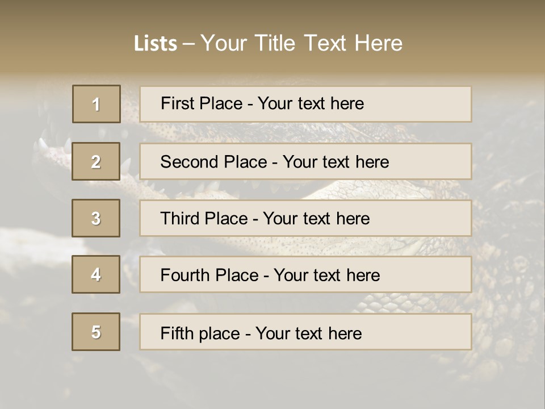The width and height of the screenshot is (545, 409).
Task: Click the number 2 box
Action: [x=97, y=161]
